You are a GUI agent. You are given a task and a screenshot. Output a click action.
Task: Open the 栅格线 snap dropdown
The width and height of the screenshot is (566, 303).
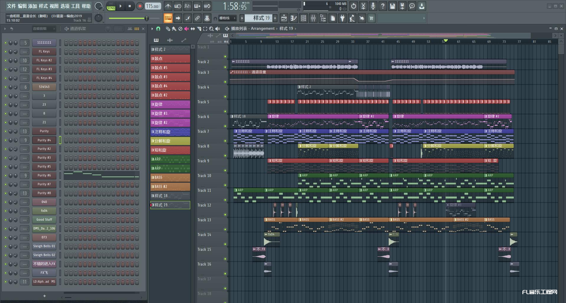pos(227,18)
